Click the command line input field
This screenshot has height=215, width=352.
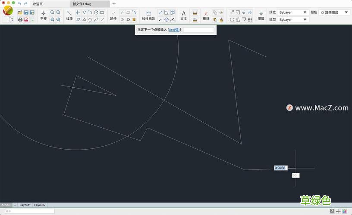tap(28, 211)
